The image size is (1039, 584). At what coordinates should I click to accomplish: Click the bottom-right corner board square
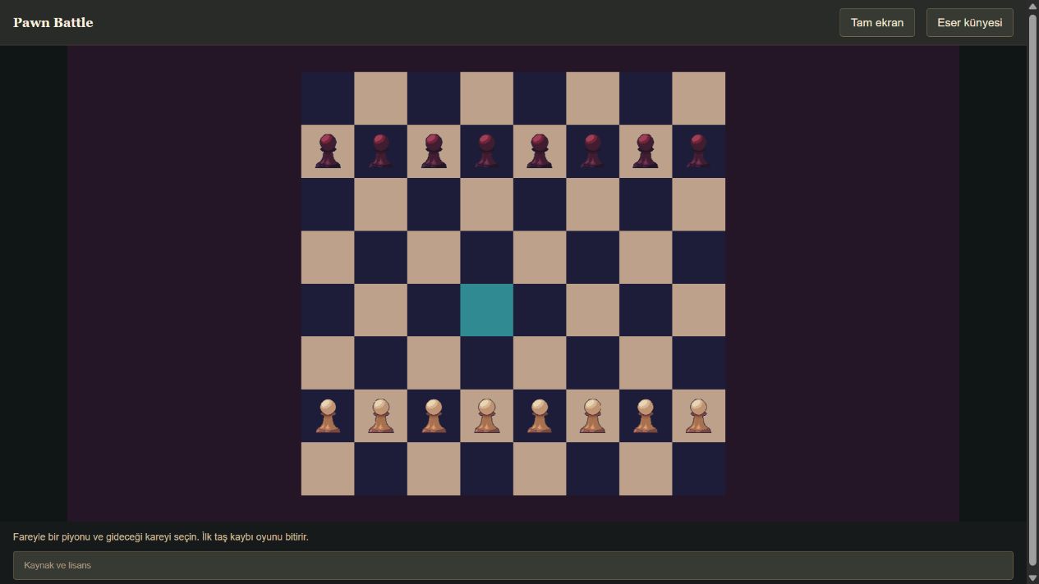698,468
